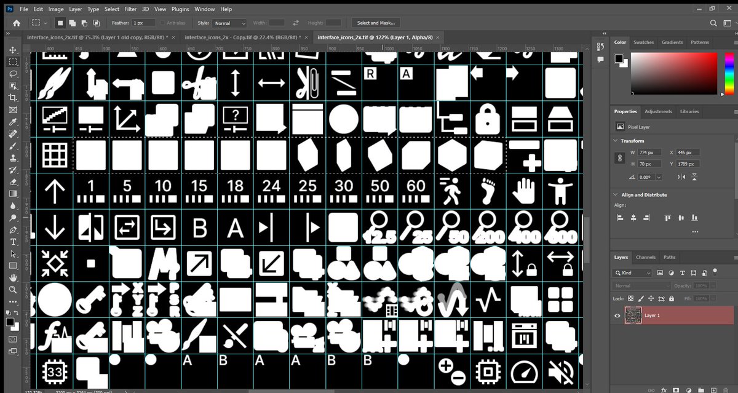
Task: Click the hue spectrum slider
Action: 729,74
